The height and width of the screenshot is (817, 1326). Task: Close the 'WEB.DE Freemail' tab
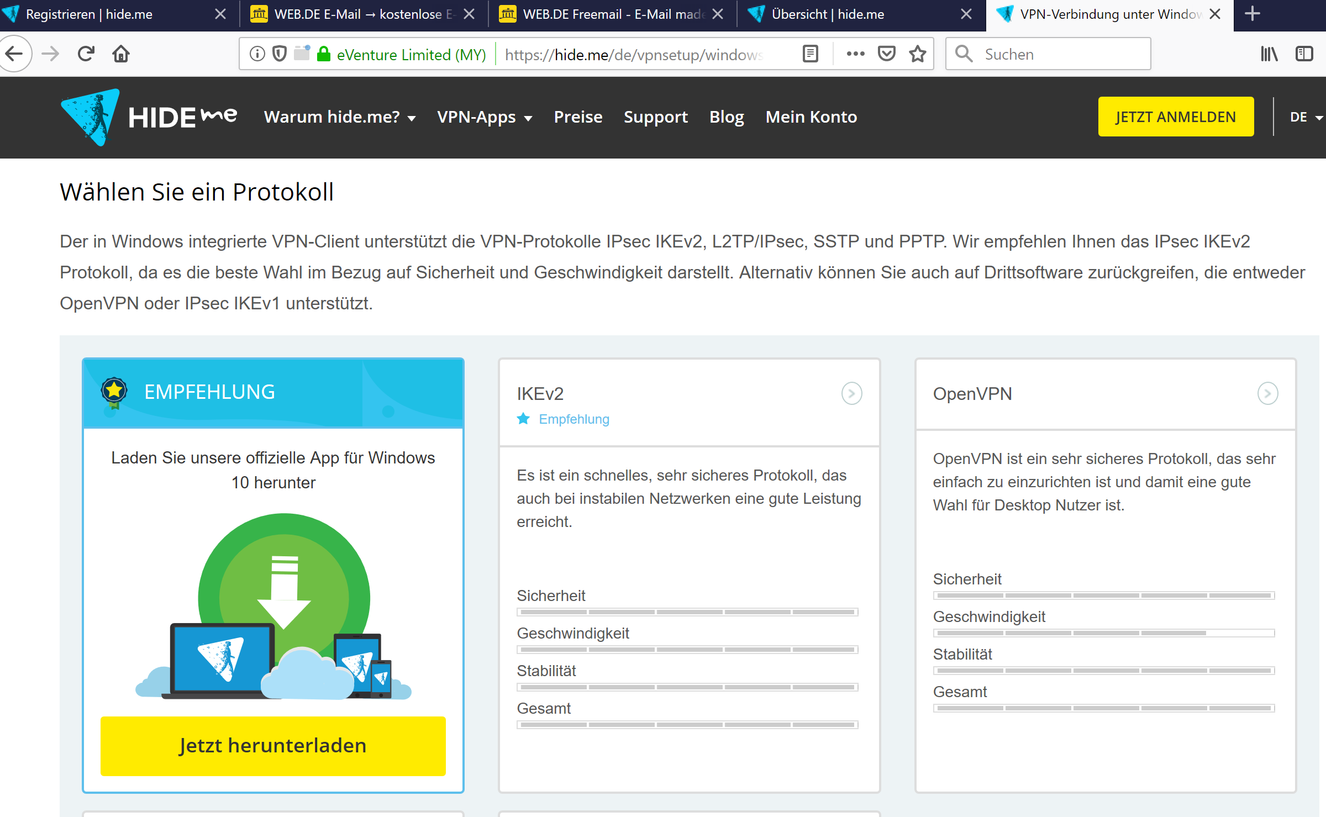[717, 14]
